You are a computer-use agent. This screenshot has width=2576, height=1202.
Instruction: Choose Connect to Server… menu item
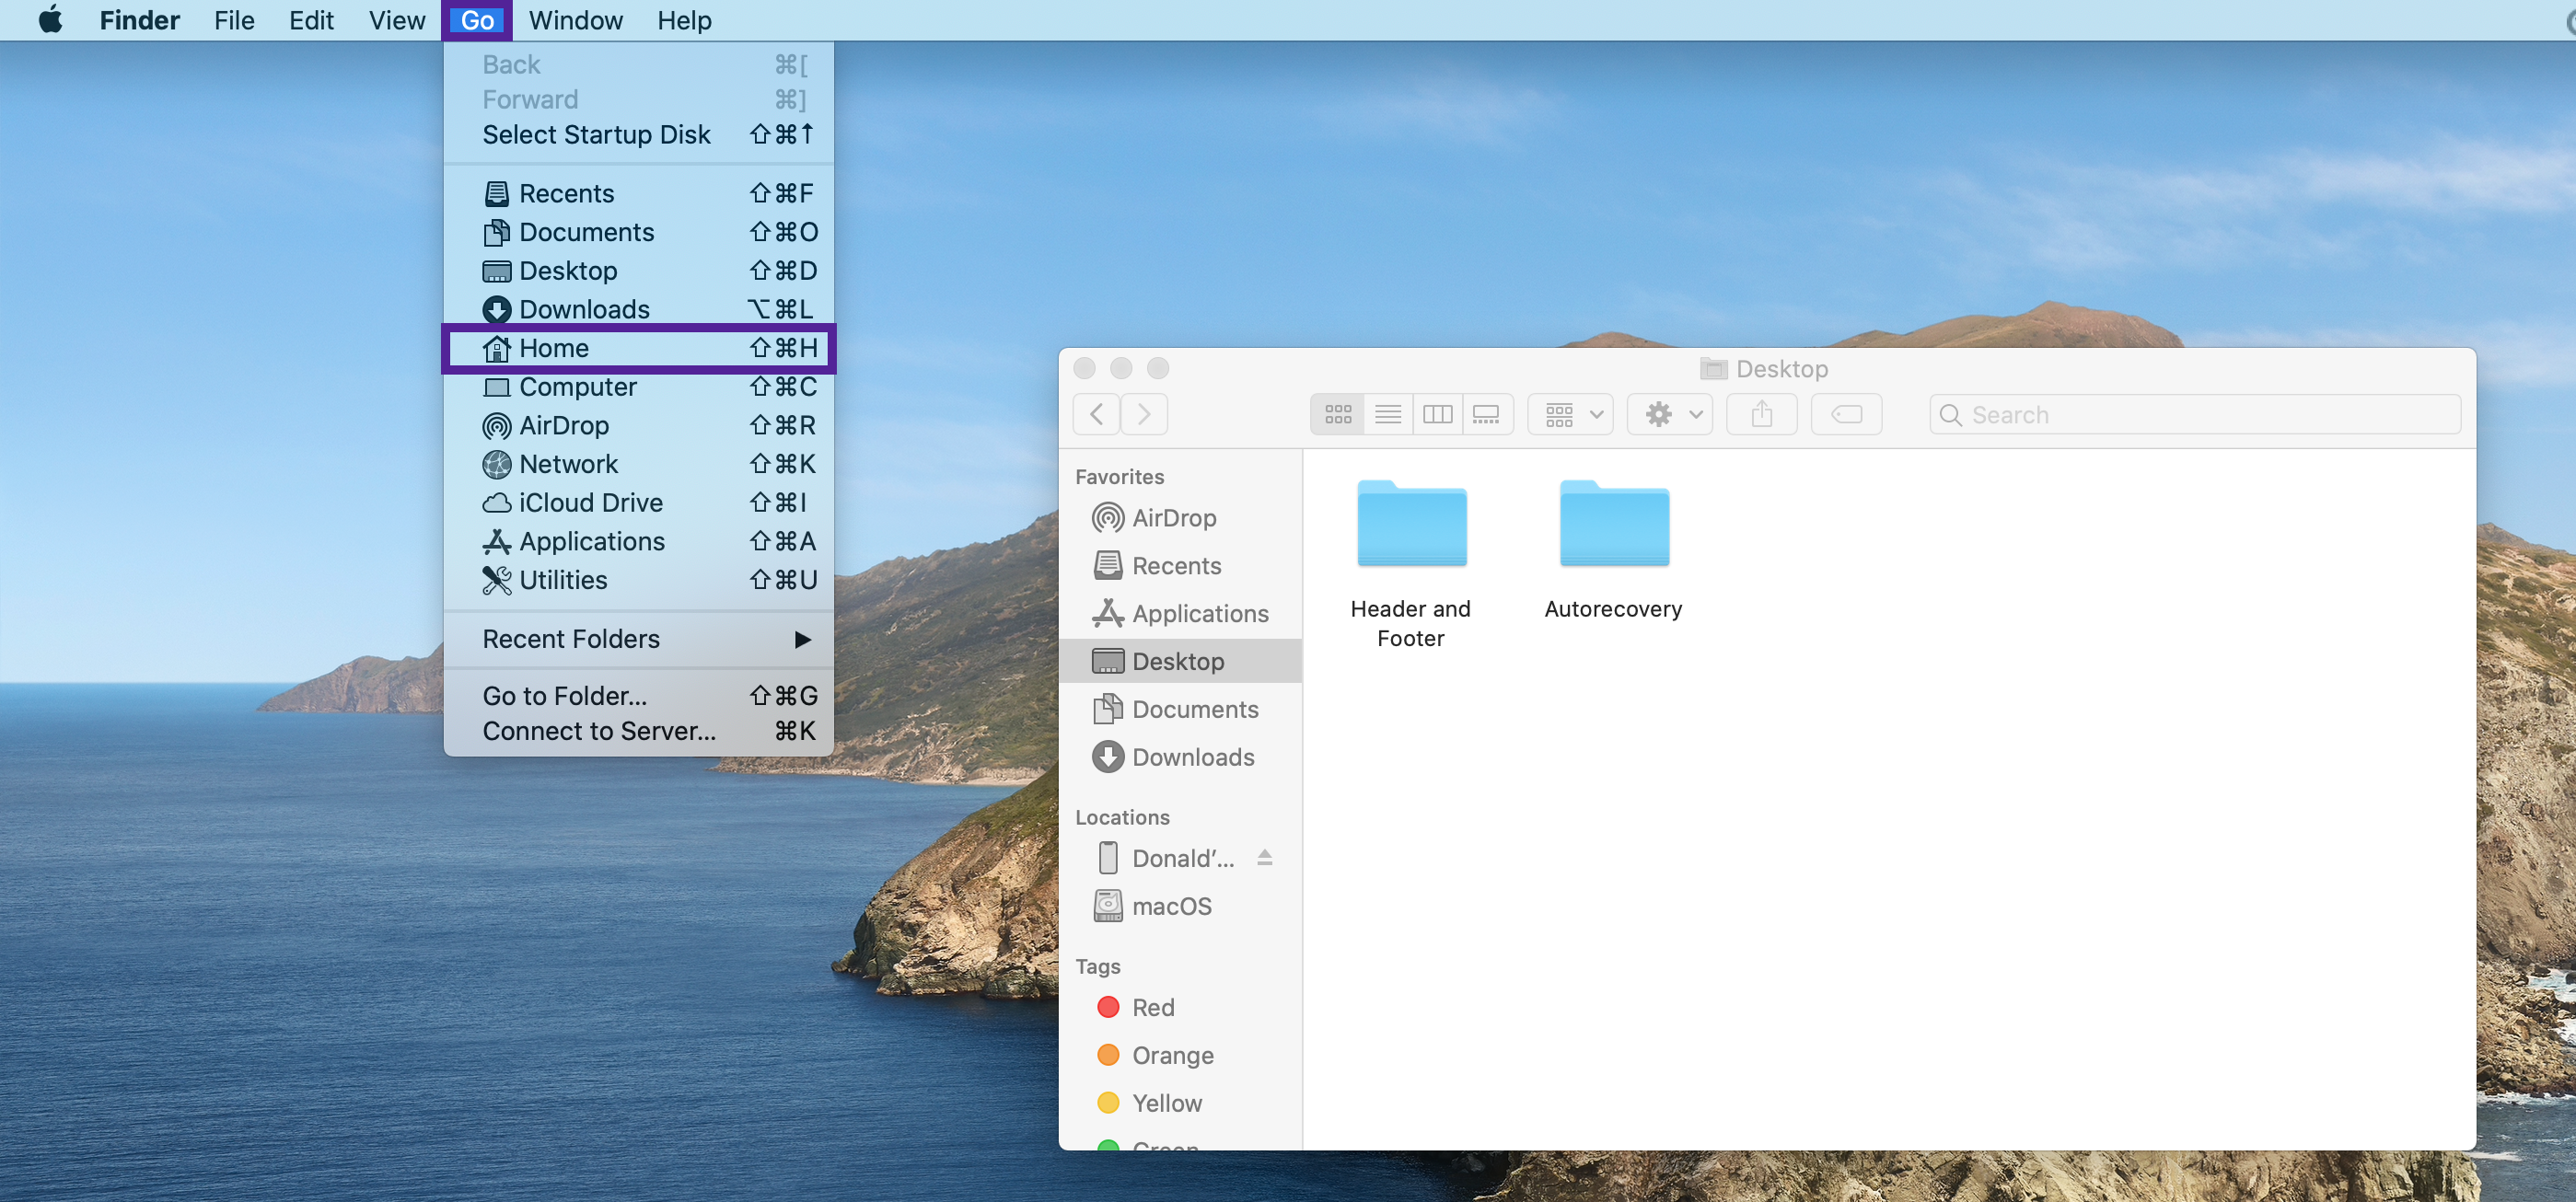(638, 731)
